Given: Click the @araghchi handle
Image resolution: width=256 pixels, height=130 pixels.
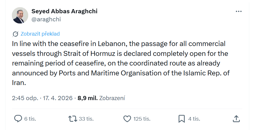Looking at the screenshot, I should [x=46, y=19].
